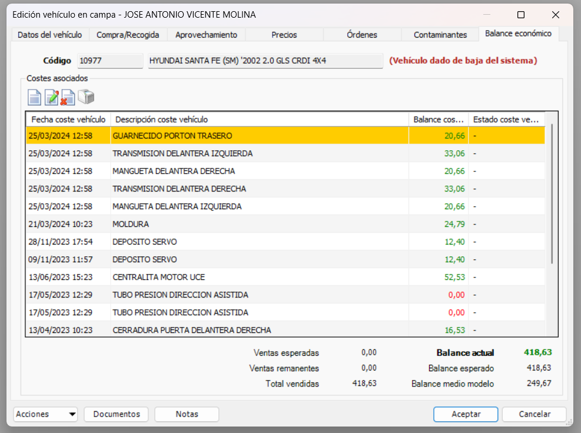
Task: Select the edit cost icon with pencil
Action: 52,97
